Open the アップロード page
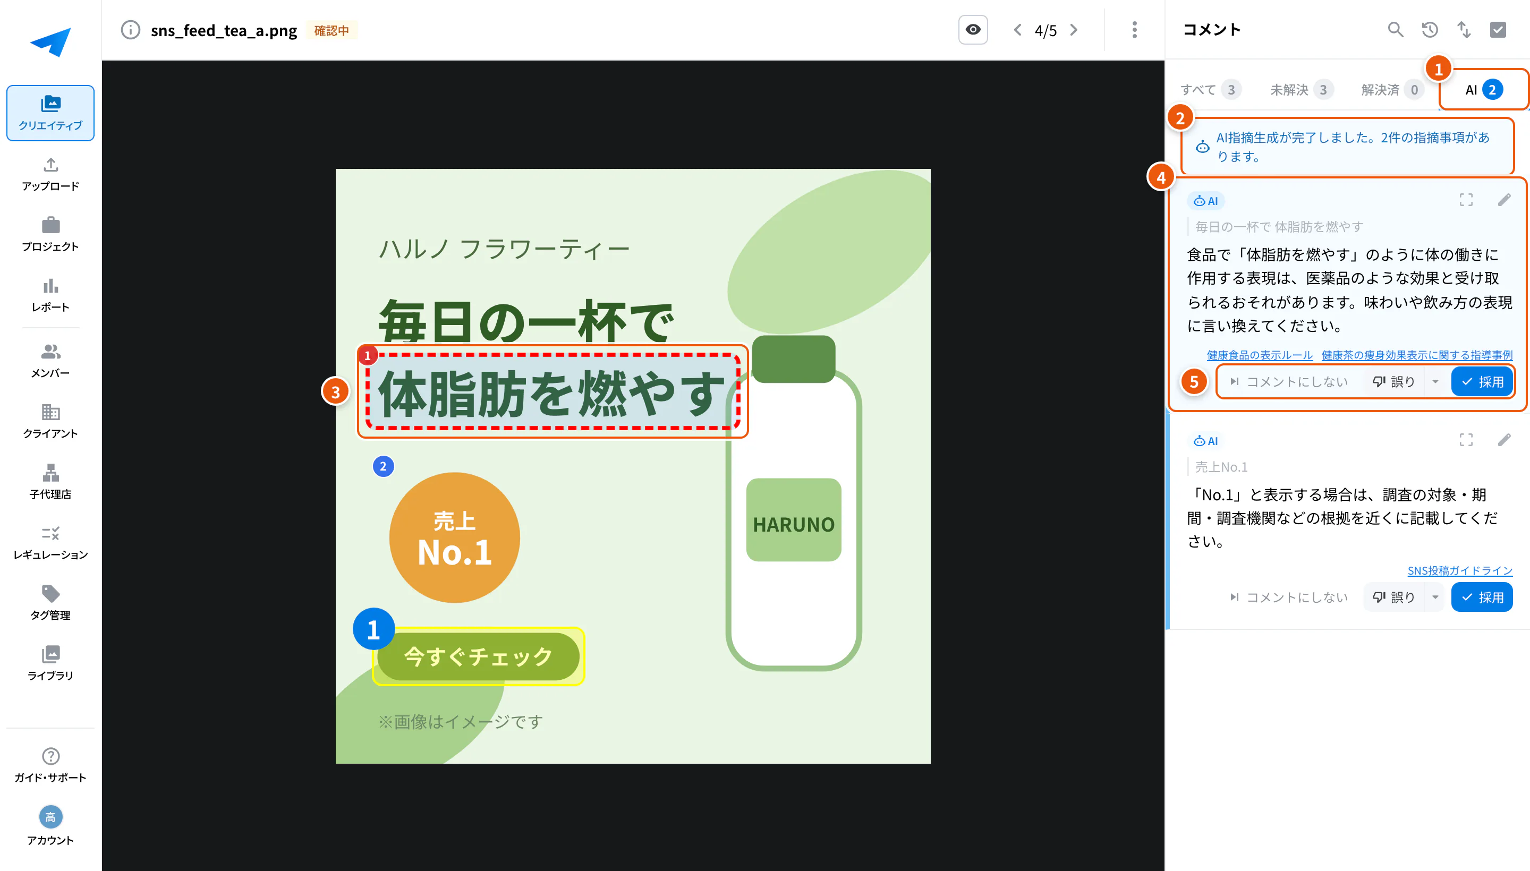This screenshot has width=1530, height=871. tap(50, 174)
